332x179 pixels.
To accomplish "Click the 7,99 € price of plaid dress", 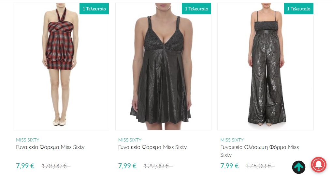I will (25, 166).
